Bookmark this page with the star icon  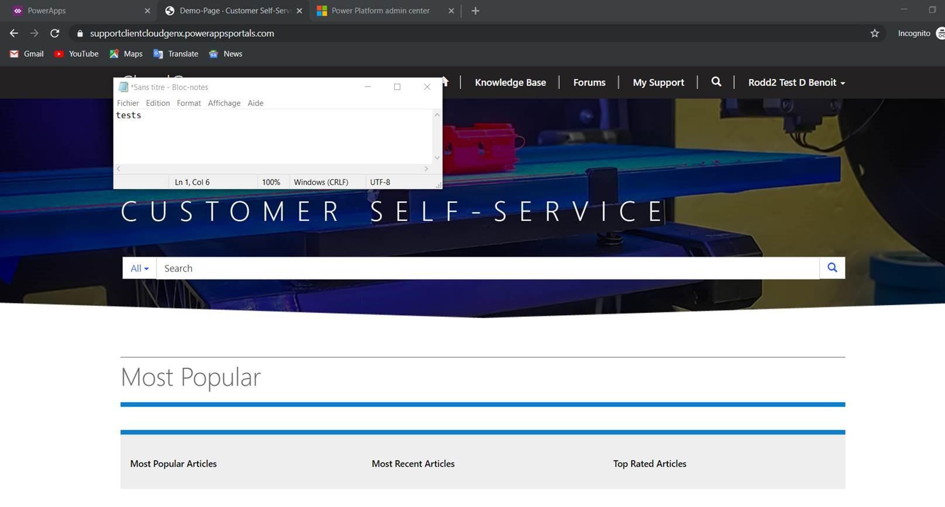coord(874,33)
